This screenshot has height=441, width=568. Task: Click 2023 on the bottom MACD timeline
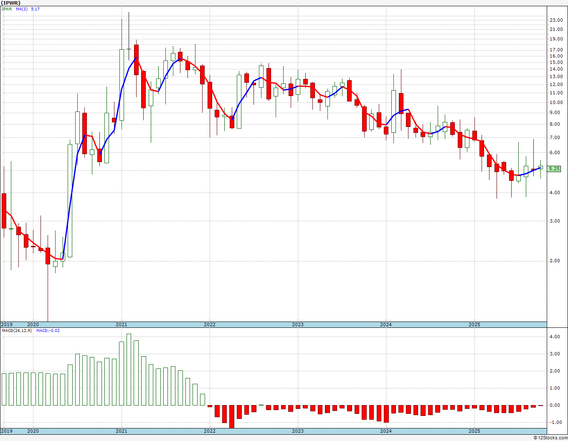click(x=298, y=431)
